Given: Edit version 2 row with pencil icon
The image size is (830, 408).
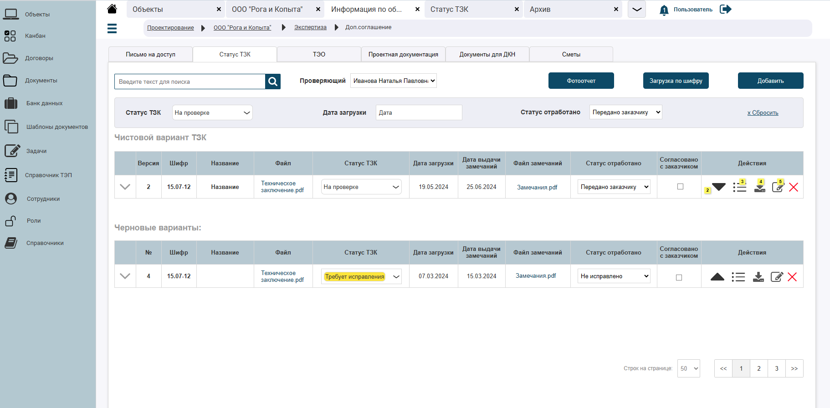Looking at the screenshot, I should pyautogui.click(x=778, y=187).
